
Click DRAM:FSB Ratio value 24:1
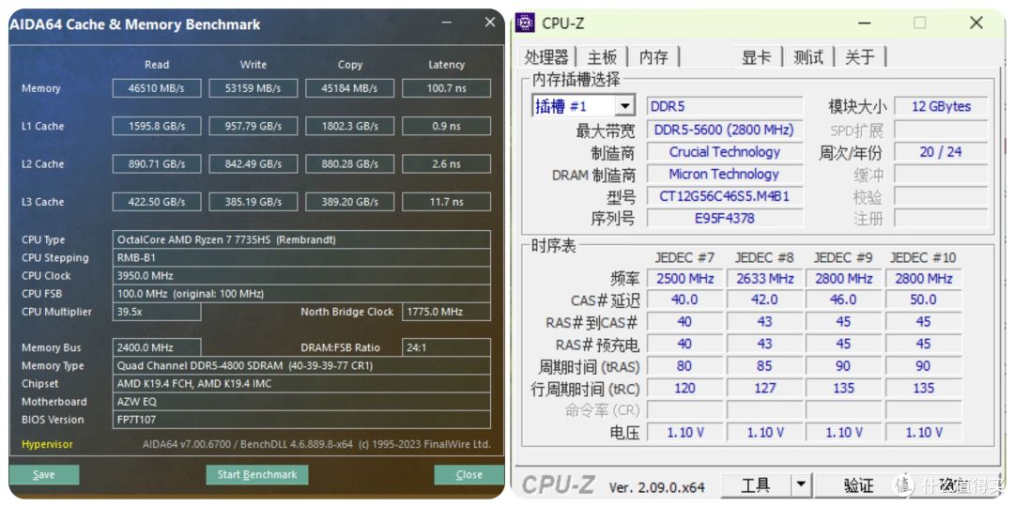(x=446, y=347)
